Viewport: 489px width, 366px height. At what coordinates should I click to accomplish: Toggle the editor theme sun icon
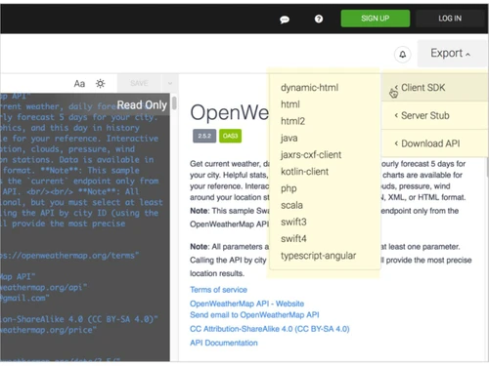(100, 84)
